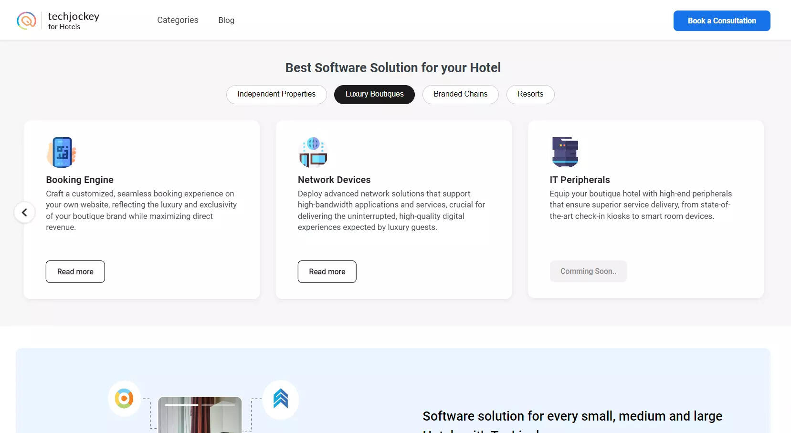Image resolution: width=791 pixels, height=433 pixels.
Task: Click the techjockey swirl logo icon
Action: click(26, 21)
